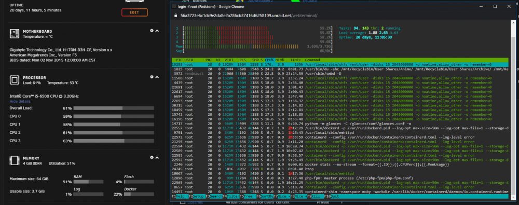Collapse the Motherboard section with its chevron
Viewport: 519px width, 205px height.
coord(157,31)
